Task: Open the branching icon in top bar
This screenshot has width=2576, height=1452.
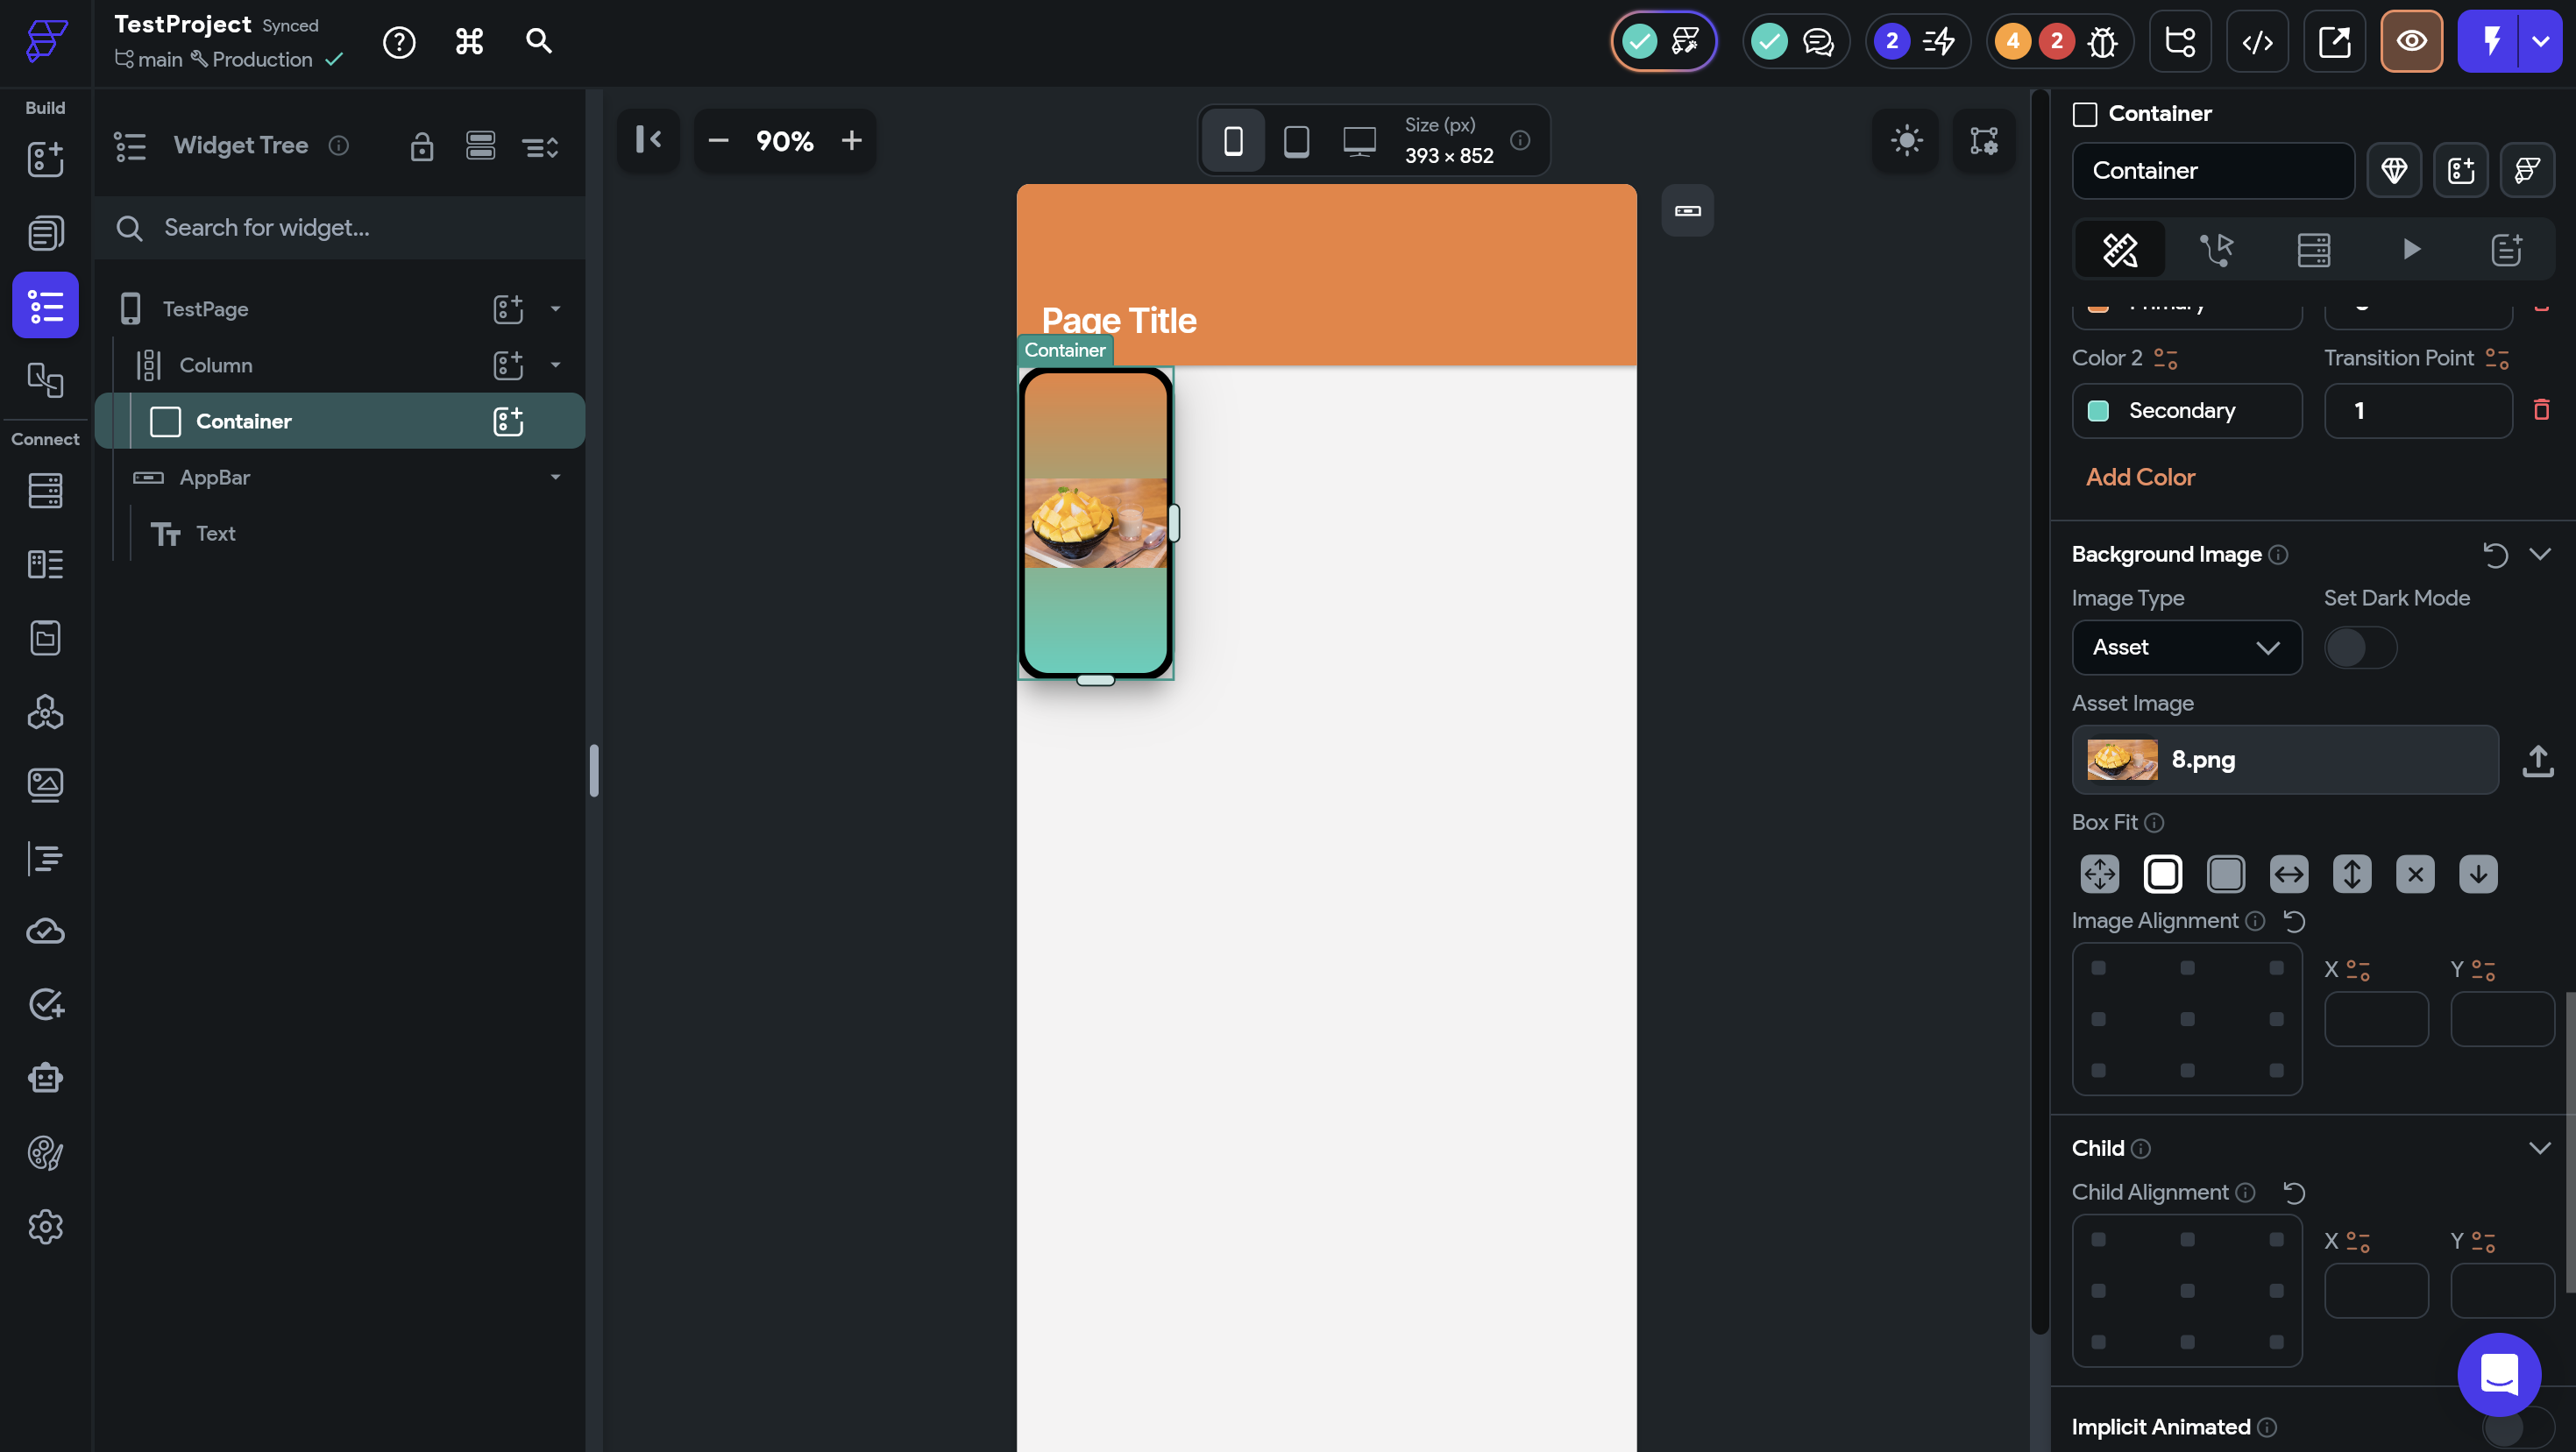Action: point(2180,42)
